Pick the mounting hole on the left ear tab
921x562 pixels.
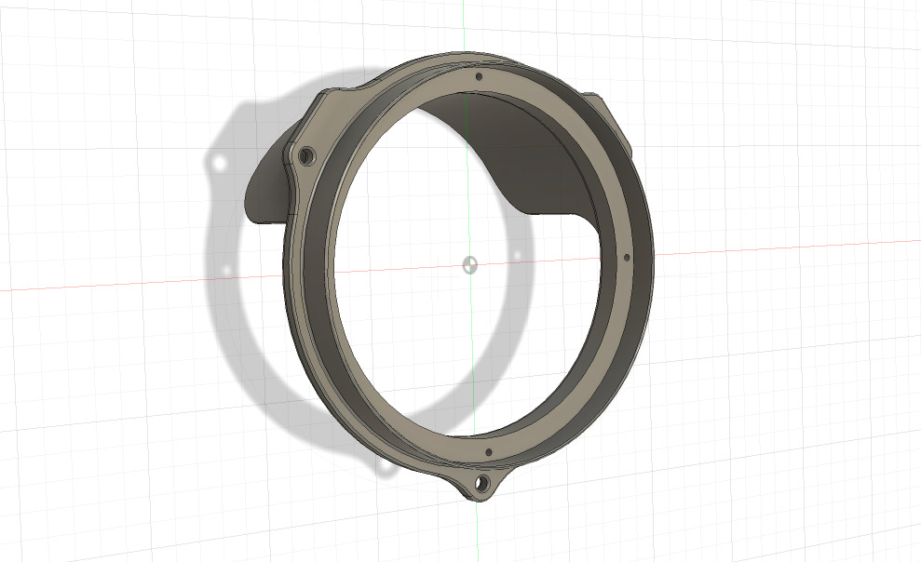pyautogui.click(x=306, y=156)
